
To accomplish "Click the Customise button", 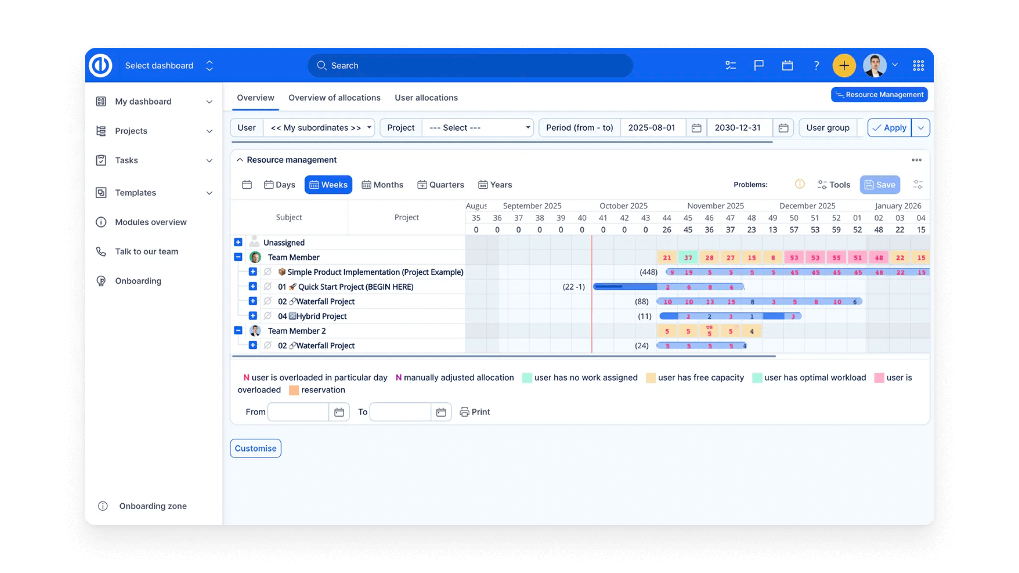I will pos(256,448).
